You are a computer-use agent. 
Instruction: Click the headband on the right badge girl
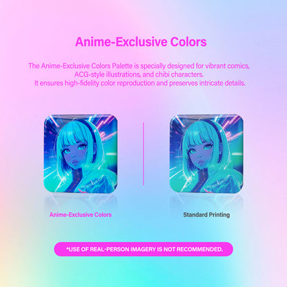[x=217, y=131]
